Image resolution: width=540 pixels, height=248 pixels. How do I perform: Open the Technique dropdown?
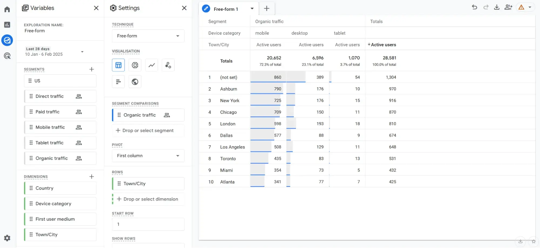148,36
